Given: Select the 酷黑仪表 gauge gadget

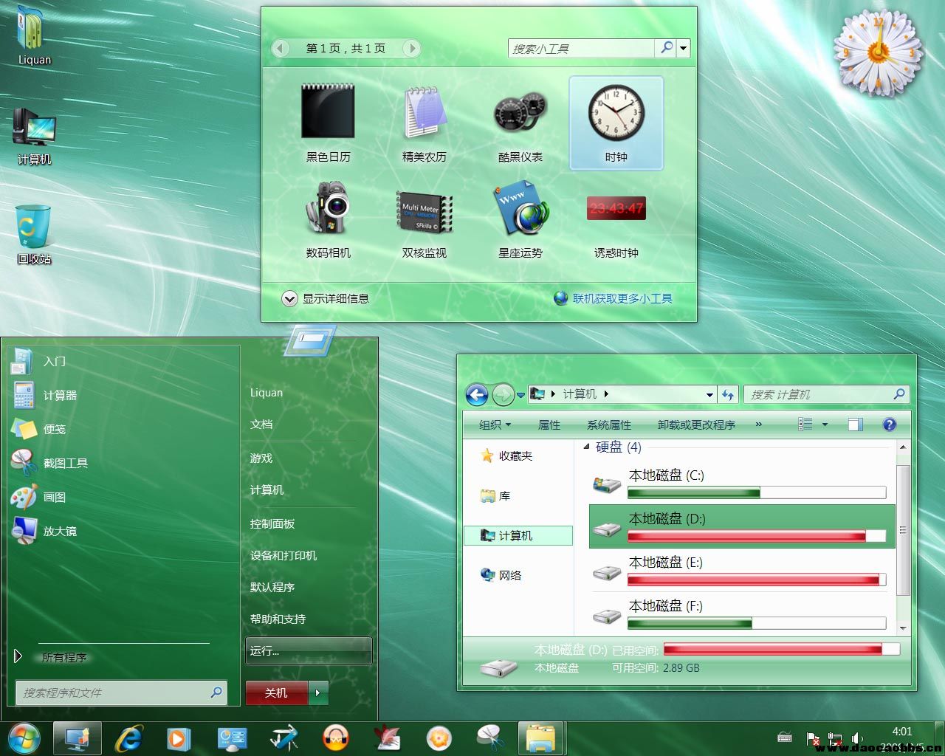Looking at the screenshot, I should [520, 112].
